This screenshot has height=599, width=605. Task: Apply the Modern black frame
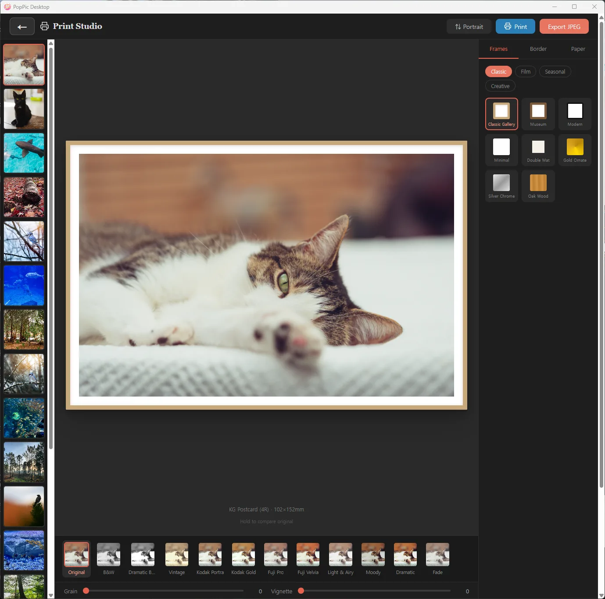click(575, 114)
